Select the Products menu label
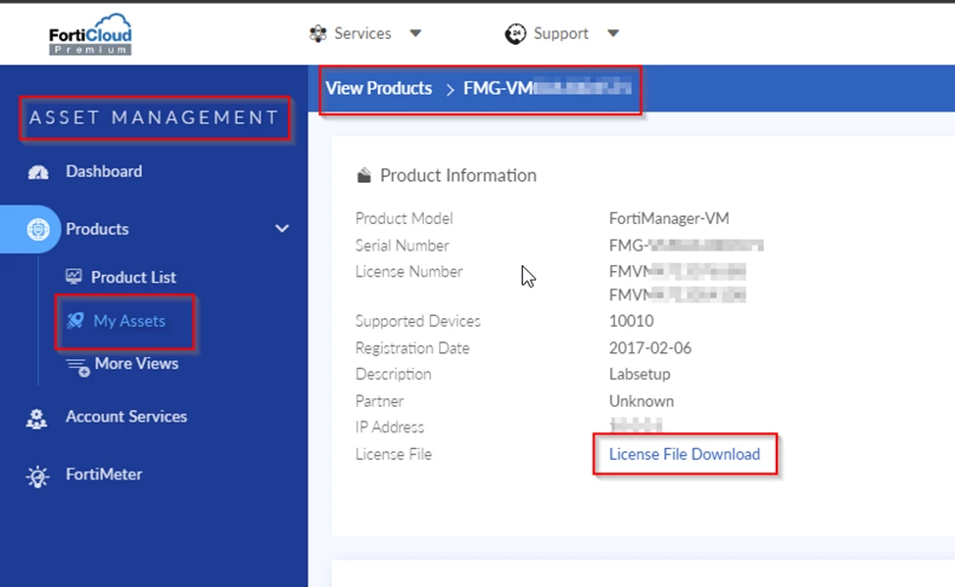955x587 pixels. pyautogui.click(x=97, y=229)
